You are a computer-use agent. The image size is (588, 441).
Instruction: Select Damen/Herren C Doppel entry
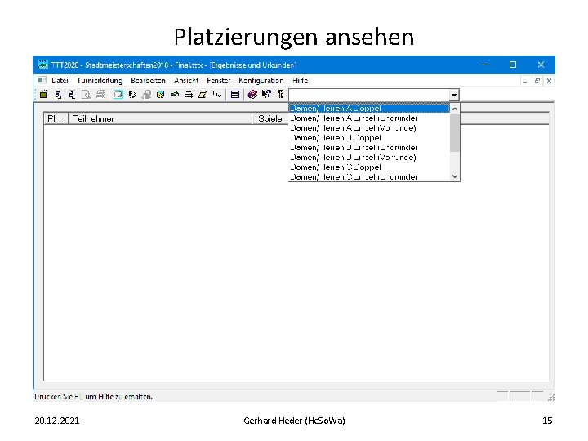click(x=369, y=167)
